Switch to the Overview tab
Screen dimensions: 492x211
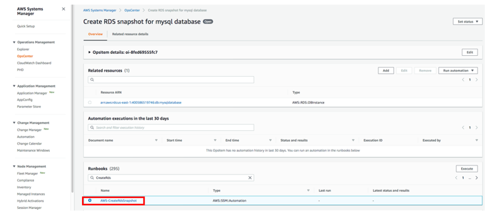(95, 34)
